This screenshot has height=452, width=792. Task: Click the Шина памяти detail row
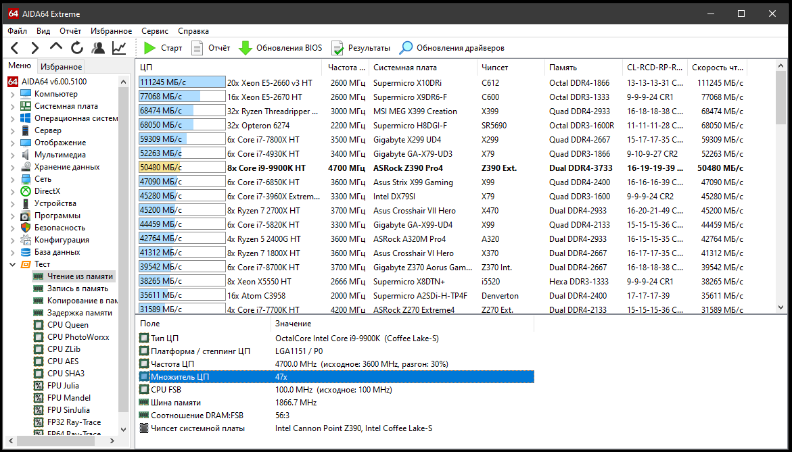click(x=336, y=403)
